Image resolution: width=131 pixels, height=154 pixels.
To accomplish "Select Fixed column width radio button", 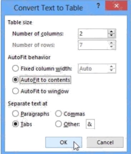I will tap(15, 68).
